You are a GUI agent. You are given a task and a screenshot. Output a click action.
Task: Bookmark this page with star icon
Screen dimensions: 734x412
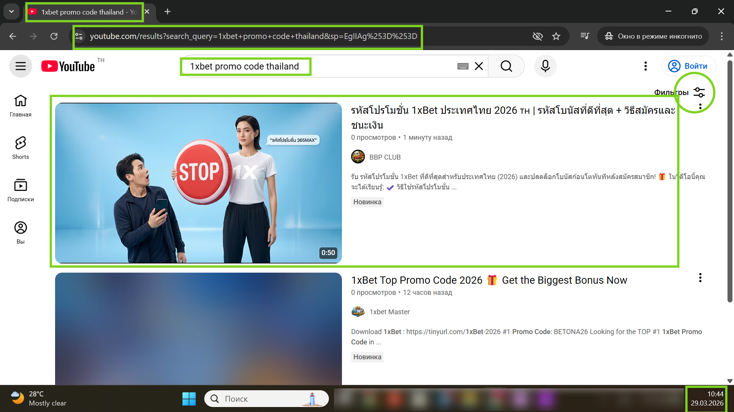pos(556,36)
